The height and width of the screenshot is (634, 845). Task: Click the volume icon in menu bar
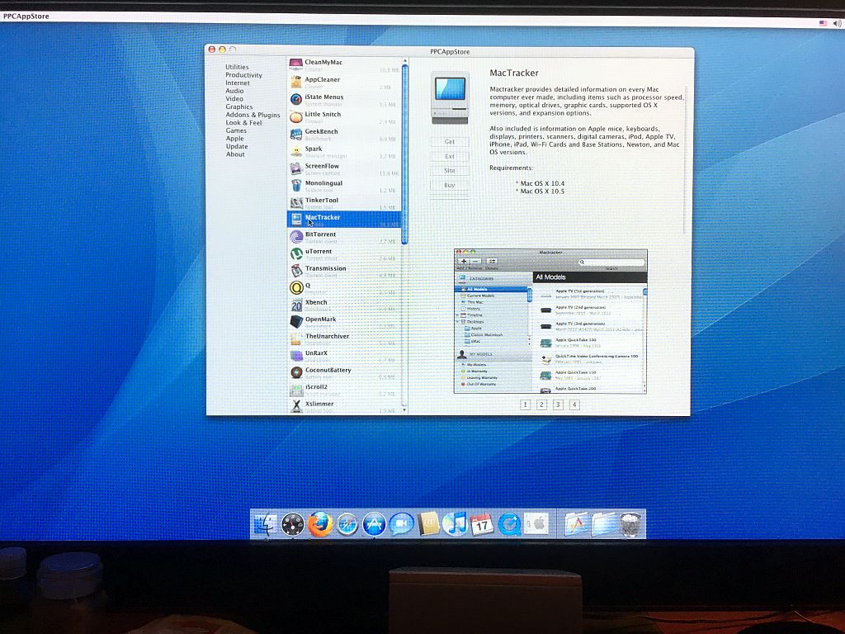pyautogui.click(x=837, y=23)
